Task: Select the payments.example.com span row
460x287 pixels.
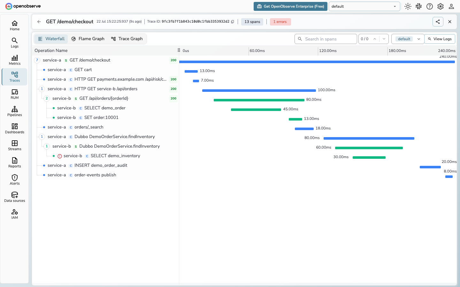Action: 105,79
